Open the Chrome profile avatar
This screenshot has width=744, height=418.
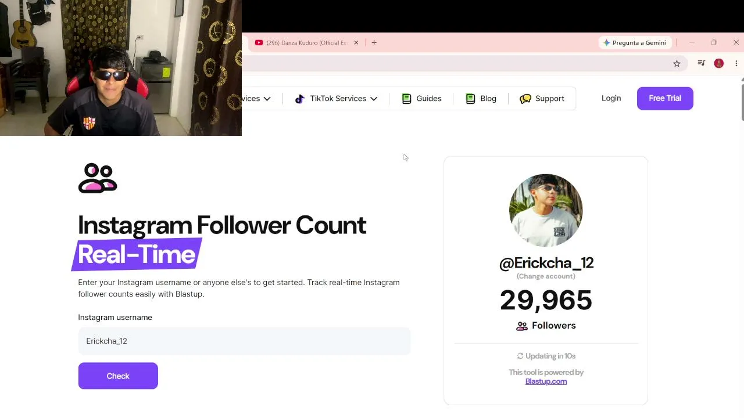tap(719, 63)
